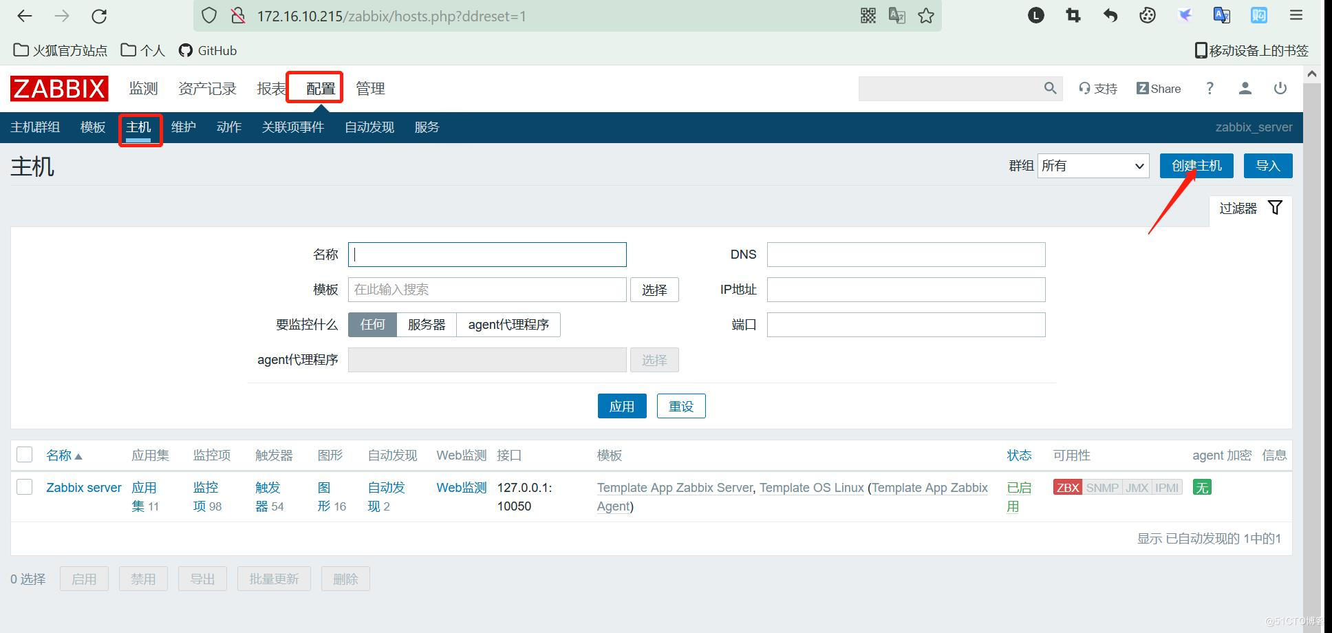
Task: Switch to the 动作 submenu tab
Action: 229,127
